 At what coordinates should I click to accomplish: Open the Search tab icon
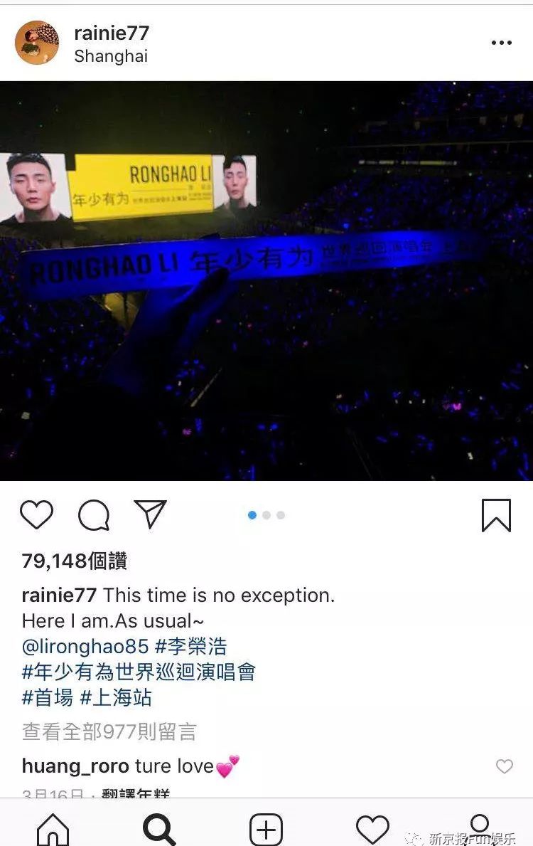coord(159,829)
